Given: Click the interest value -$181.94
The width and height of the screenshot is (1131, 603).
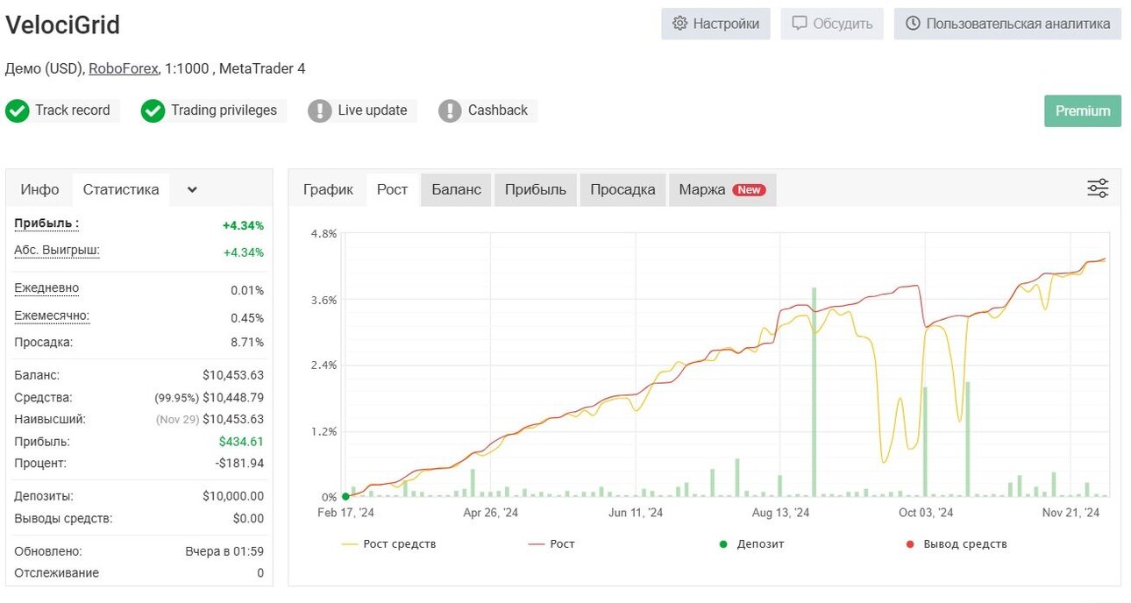Looking at the screenshot, I should point(238,463).
